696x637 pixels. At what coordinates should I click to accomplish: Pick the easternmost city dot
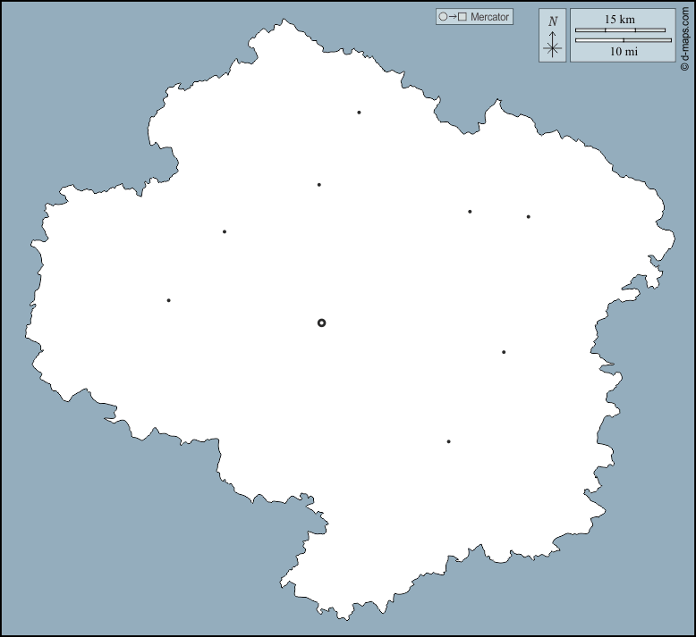click(x=528, y=216)
